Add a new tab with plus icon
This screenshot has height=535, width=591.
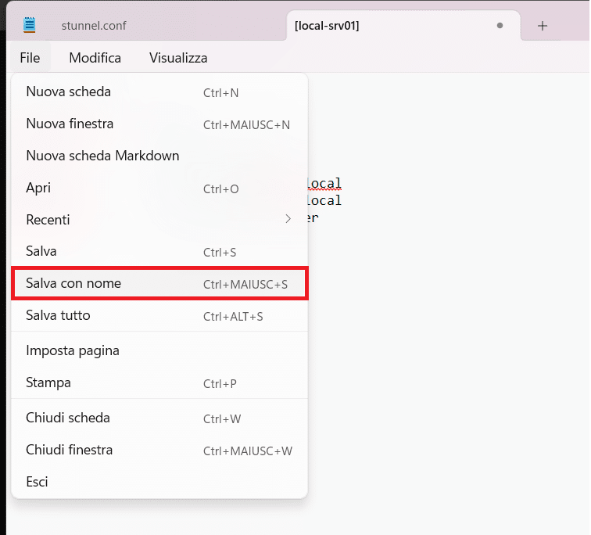543,26
